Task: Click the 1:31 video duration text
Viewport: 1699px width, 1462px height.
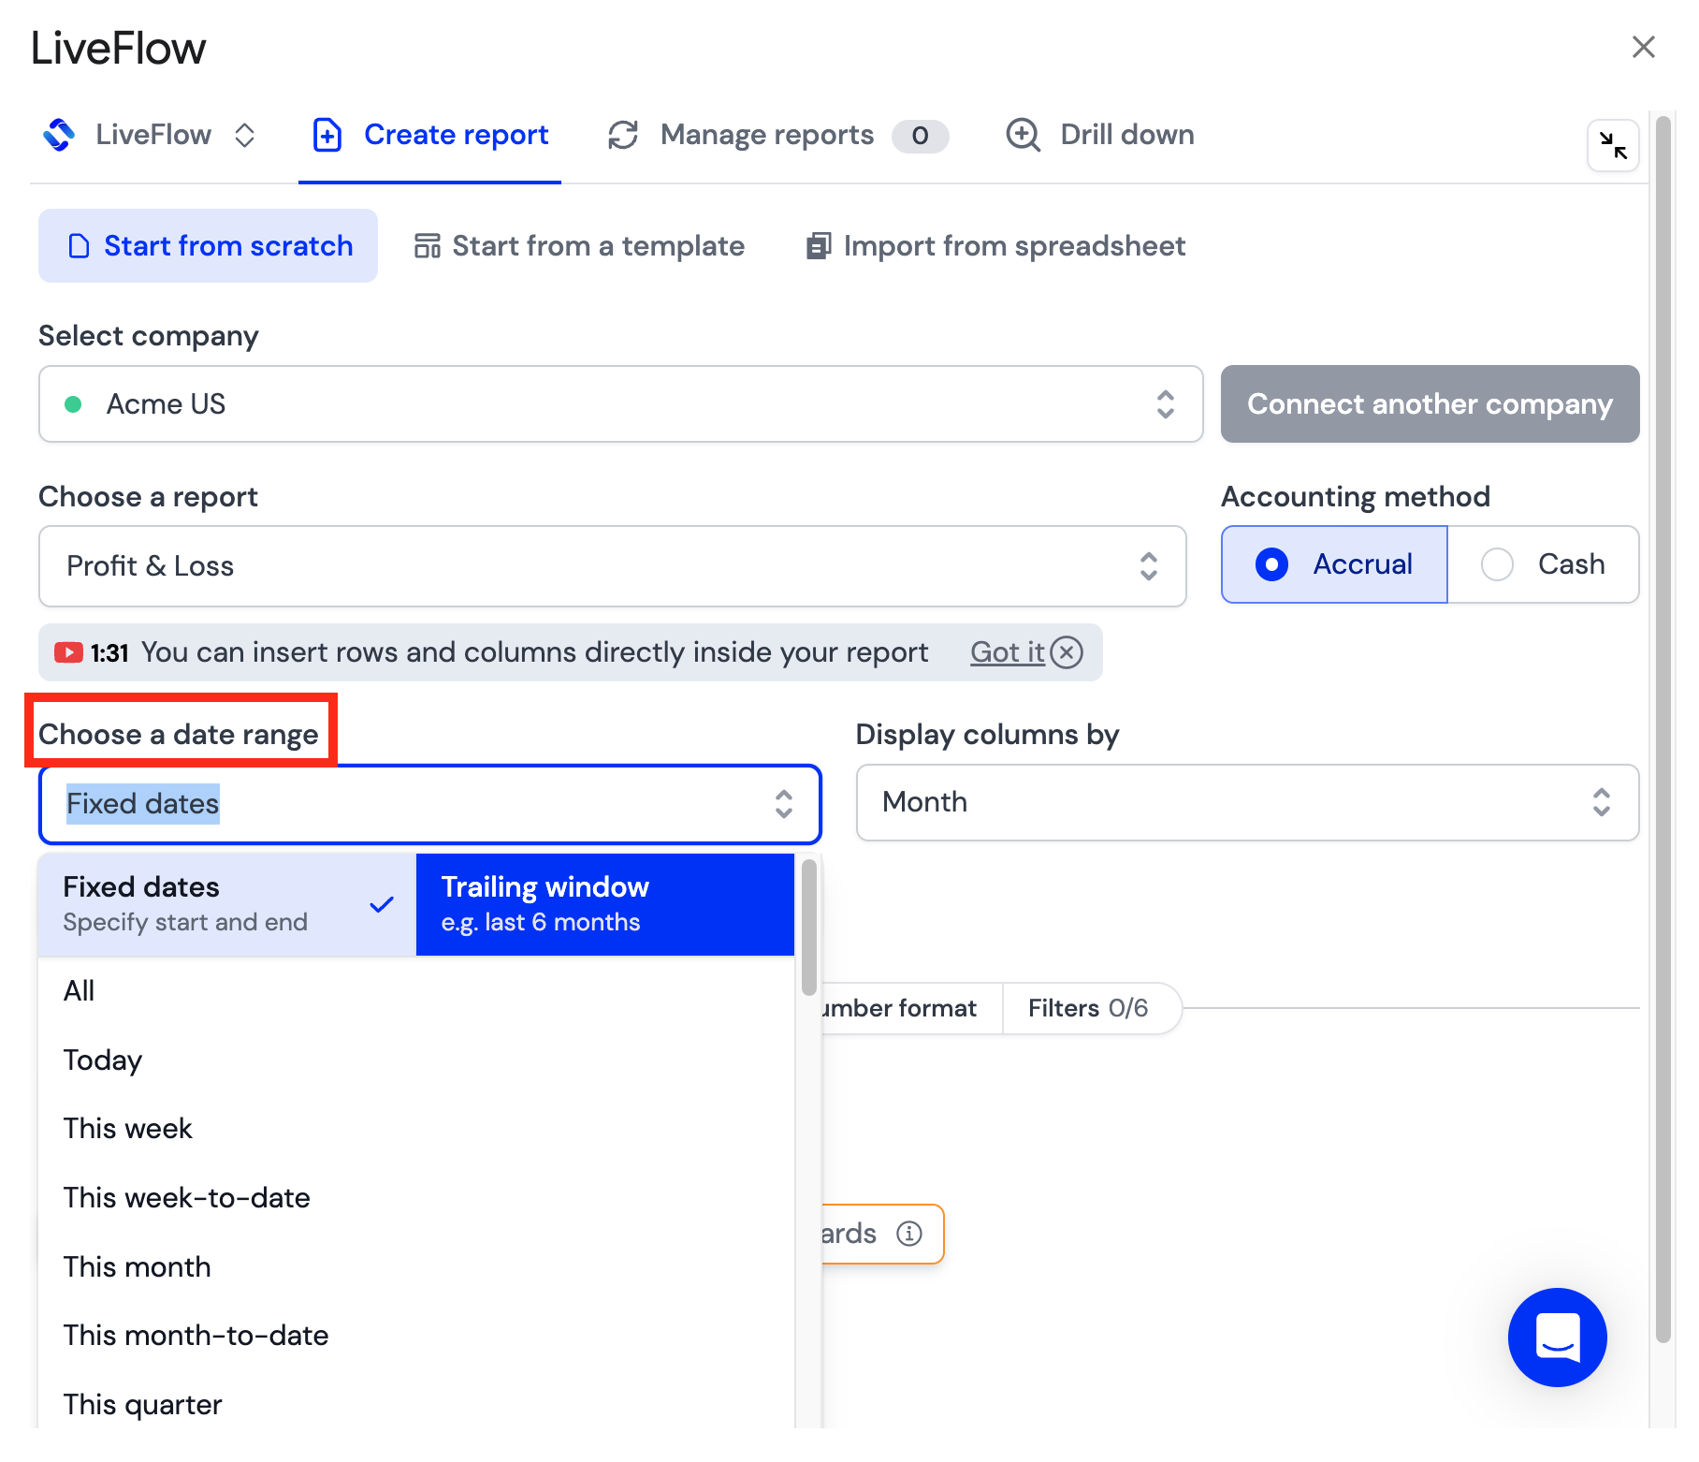Action: click(x=109, y=652)
